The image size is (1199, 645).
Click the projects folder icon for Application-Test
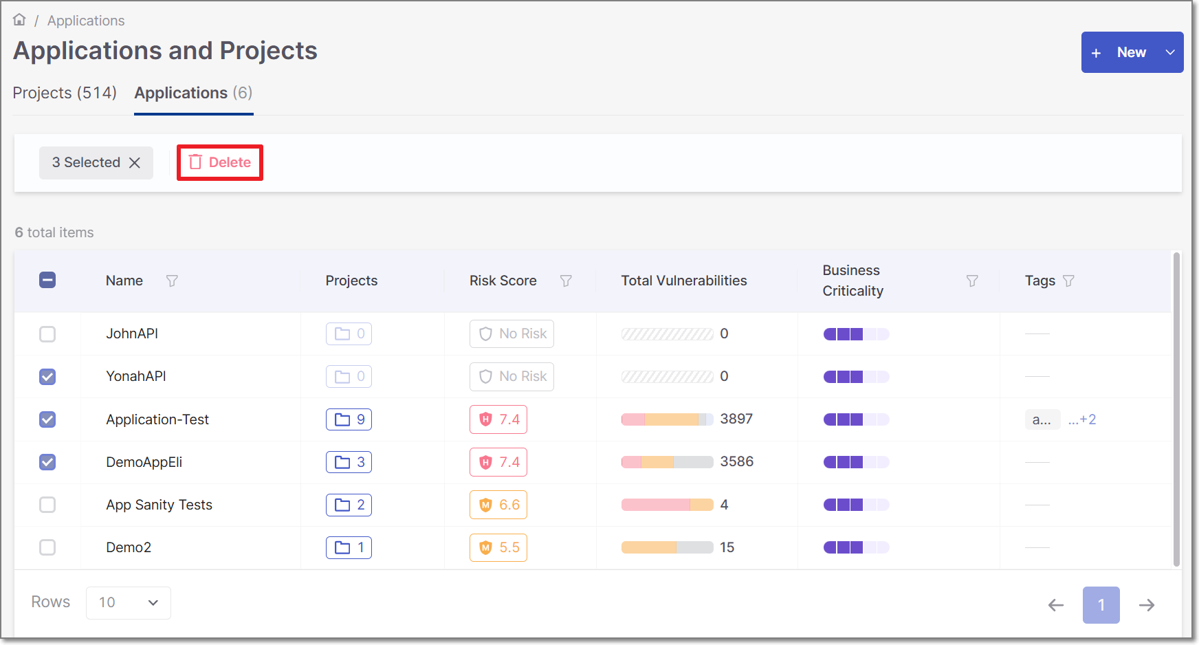tap(344, 419)
